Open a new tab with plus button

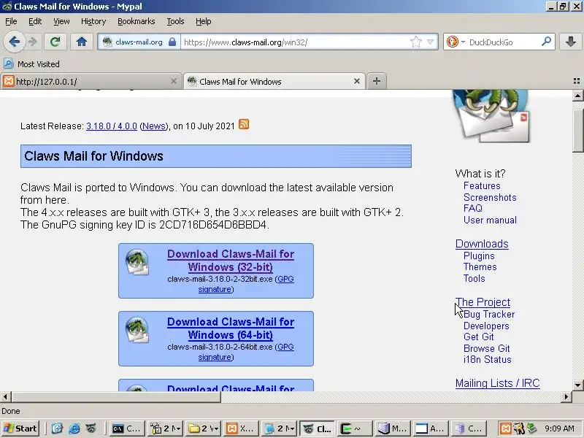[377, 81]
